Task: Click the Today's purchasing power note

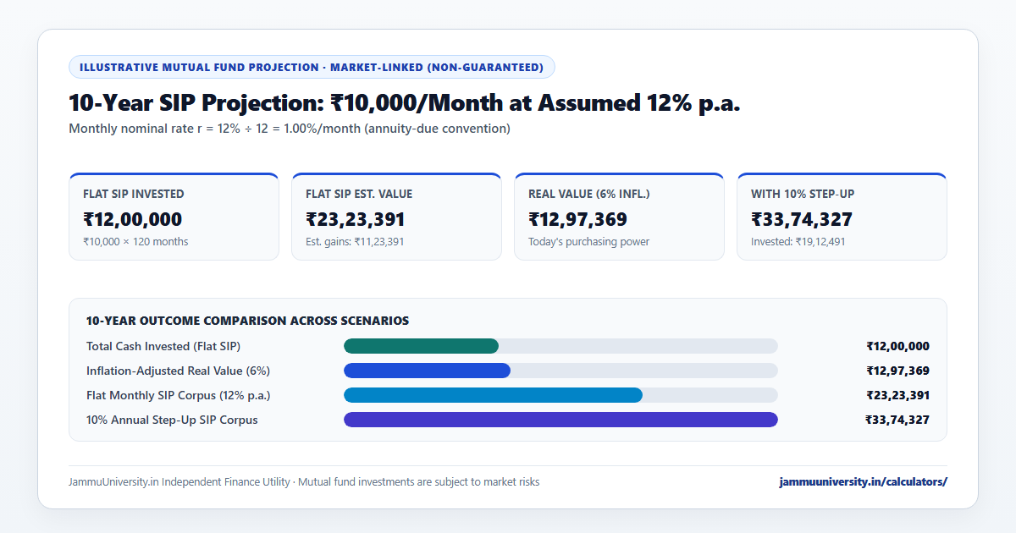Action: tap(588, 242)
